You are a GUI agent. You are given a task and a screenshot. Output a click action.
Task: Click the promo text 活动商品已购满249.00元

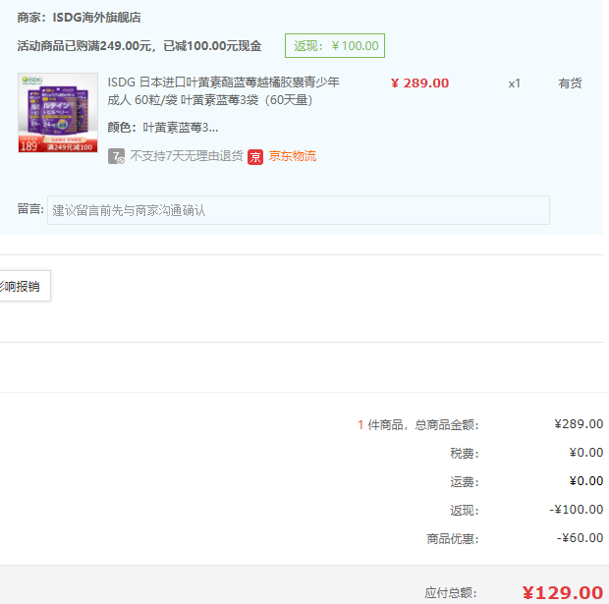[83, 46]
